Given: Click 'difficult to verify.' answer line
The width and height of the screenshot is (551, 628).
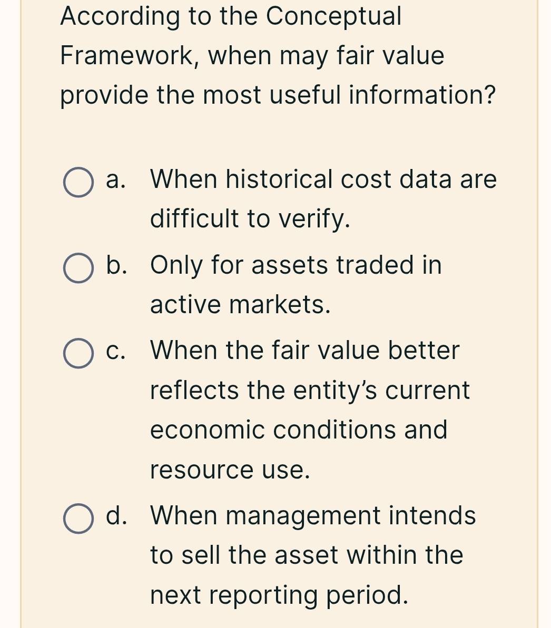Looking at the screenshot, I should coord(250,219).
